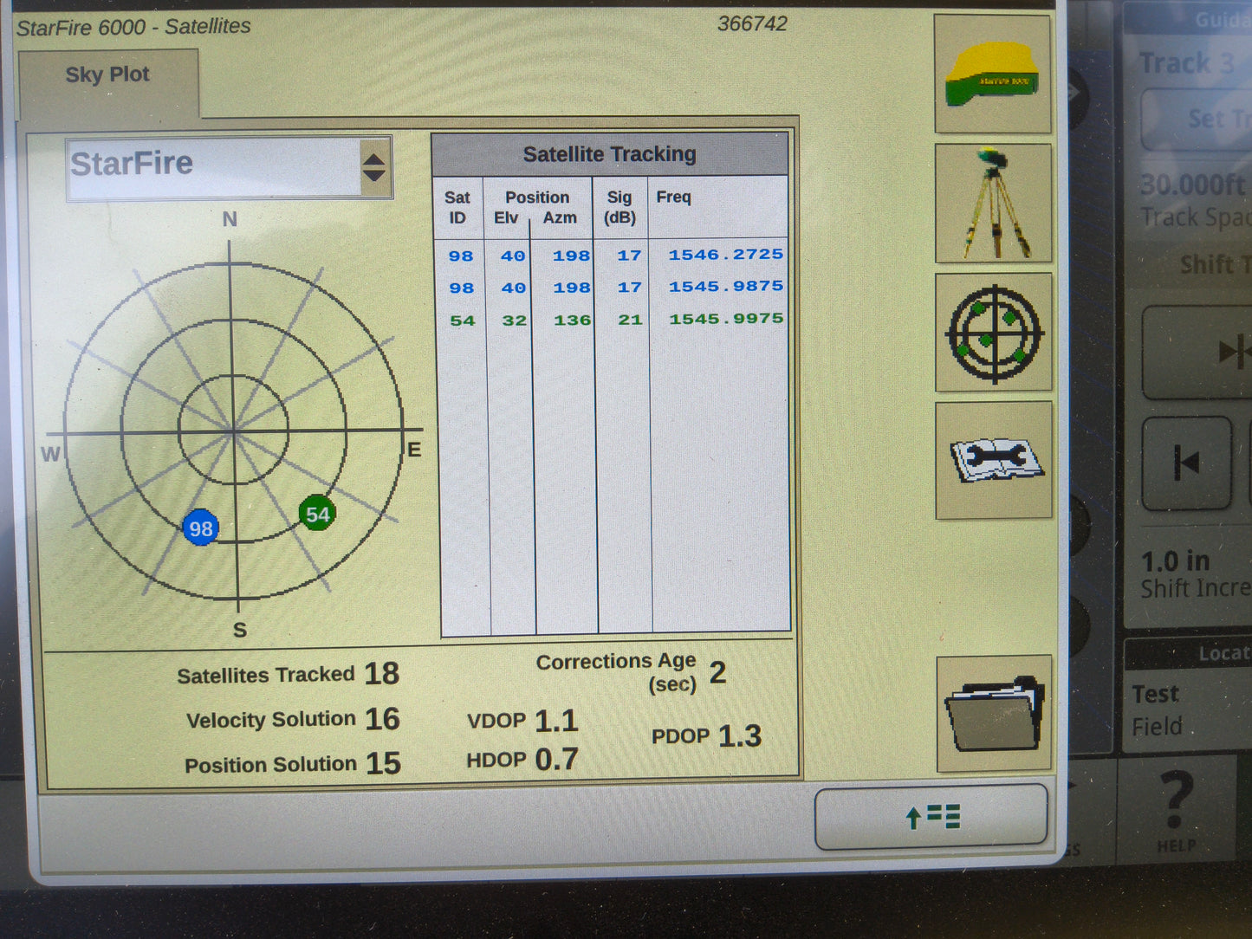Click satellite 54 on the sky plot
Screen dimensions: 1252x939
click(315, 514)
